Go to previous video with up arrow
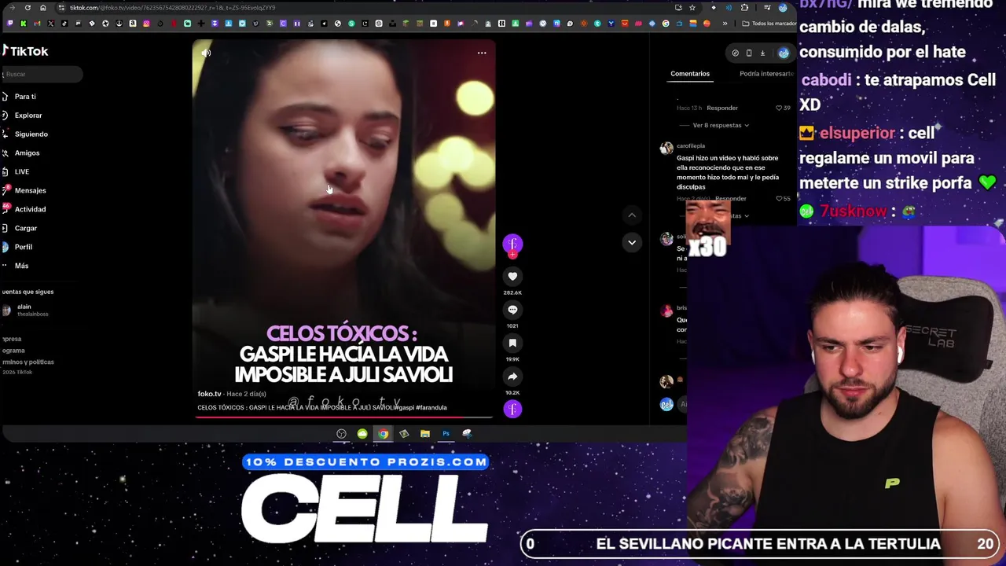Screen dimensions: 1006x566 click(632, 215)
